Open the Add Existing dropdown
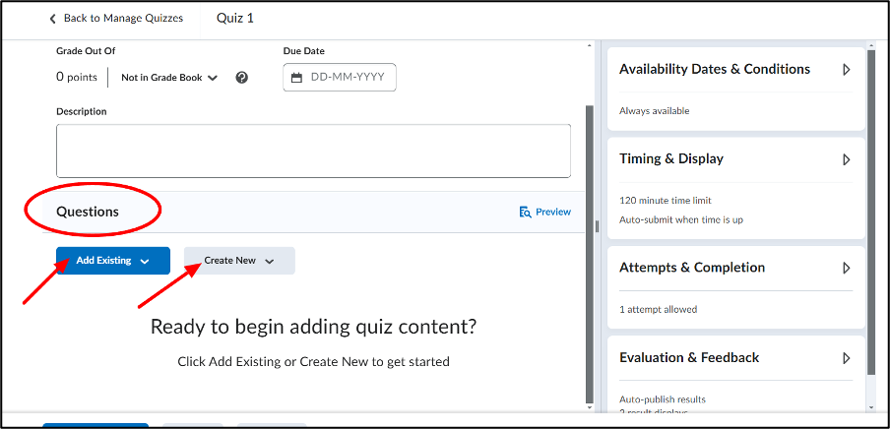The image size is (890, 429). coord(113,261)
